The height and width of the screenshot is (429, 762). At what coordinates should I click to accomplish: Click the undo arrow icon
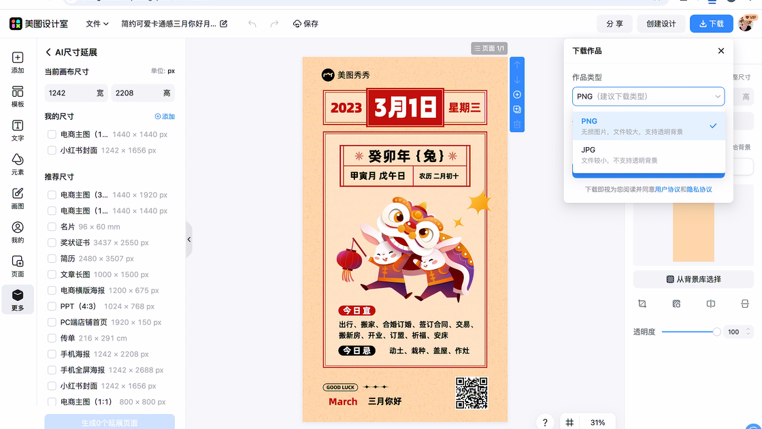pyautogui.click(x=252, y=24)
